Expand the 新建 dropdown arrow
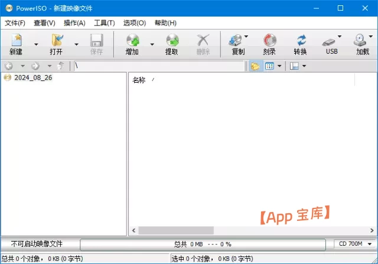378x264 pixels. point(36,44)
